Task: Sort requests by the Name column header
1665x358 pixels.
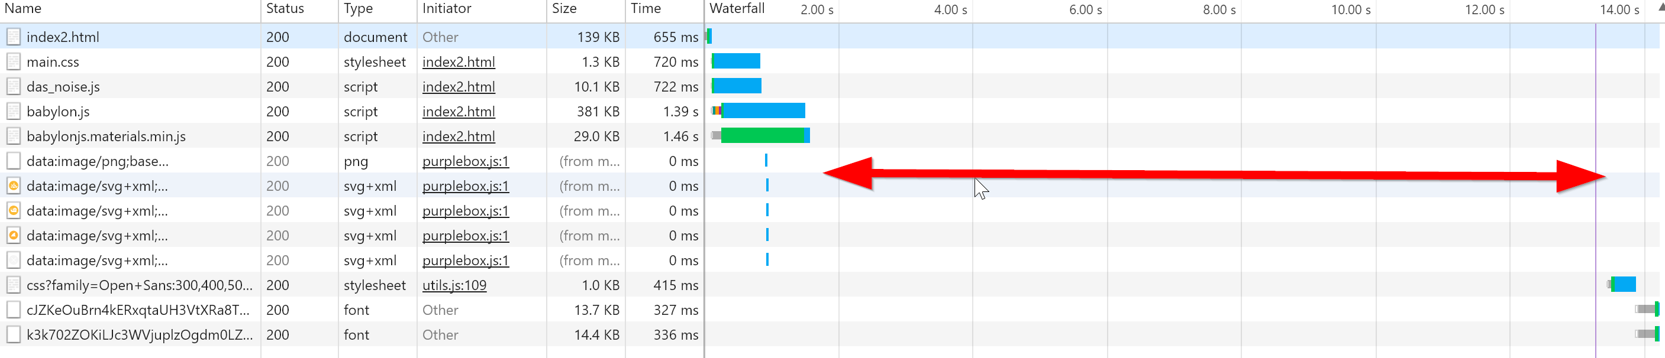Action: point(23,9)
